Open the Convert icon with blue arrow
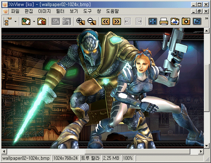211x163 pixels. click(175, 21)
